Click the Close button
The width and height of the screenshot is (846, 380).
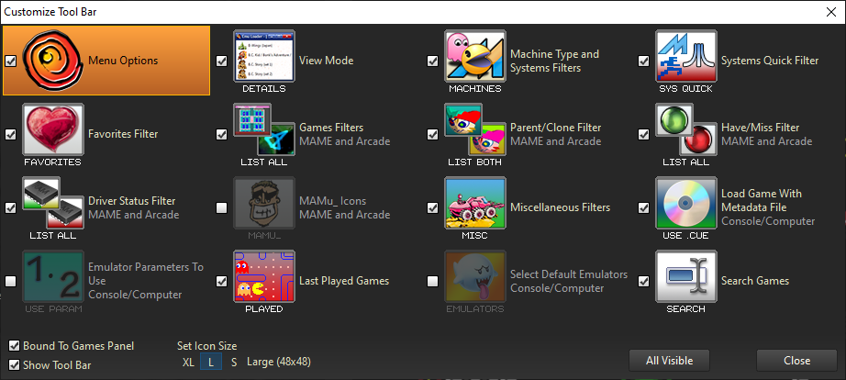[796, 361]
